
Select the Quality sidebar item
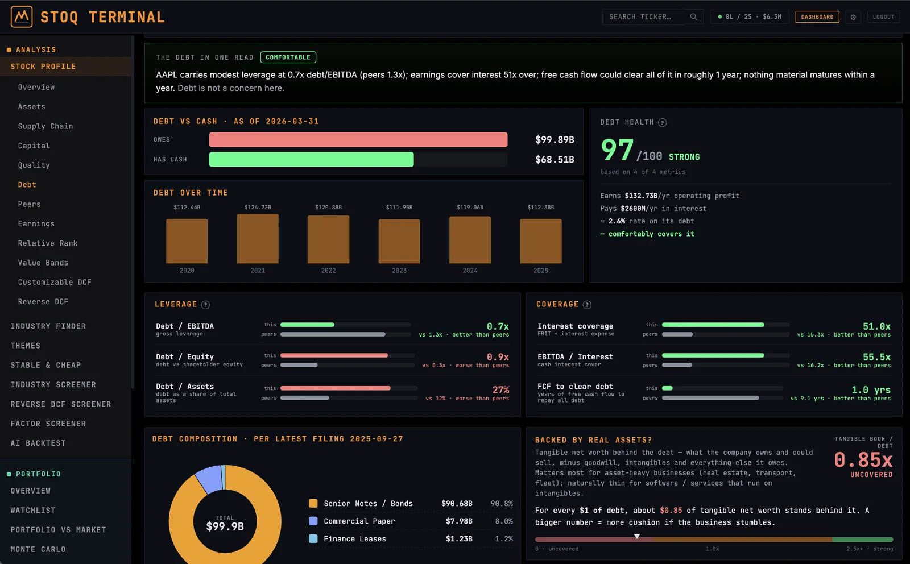click(x=34, y=165)
